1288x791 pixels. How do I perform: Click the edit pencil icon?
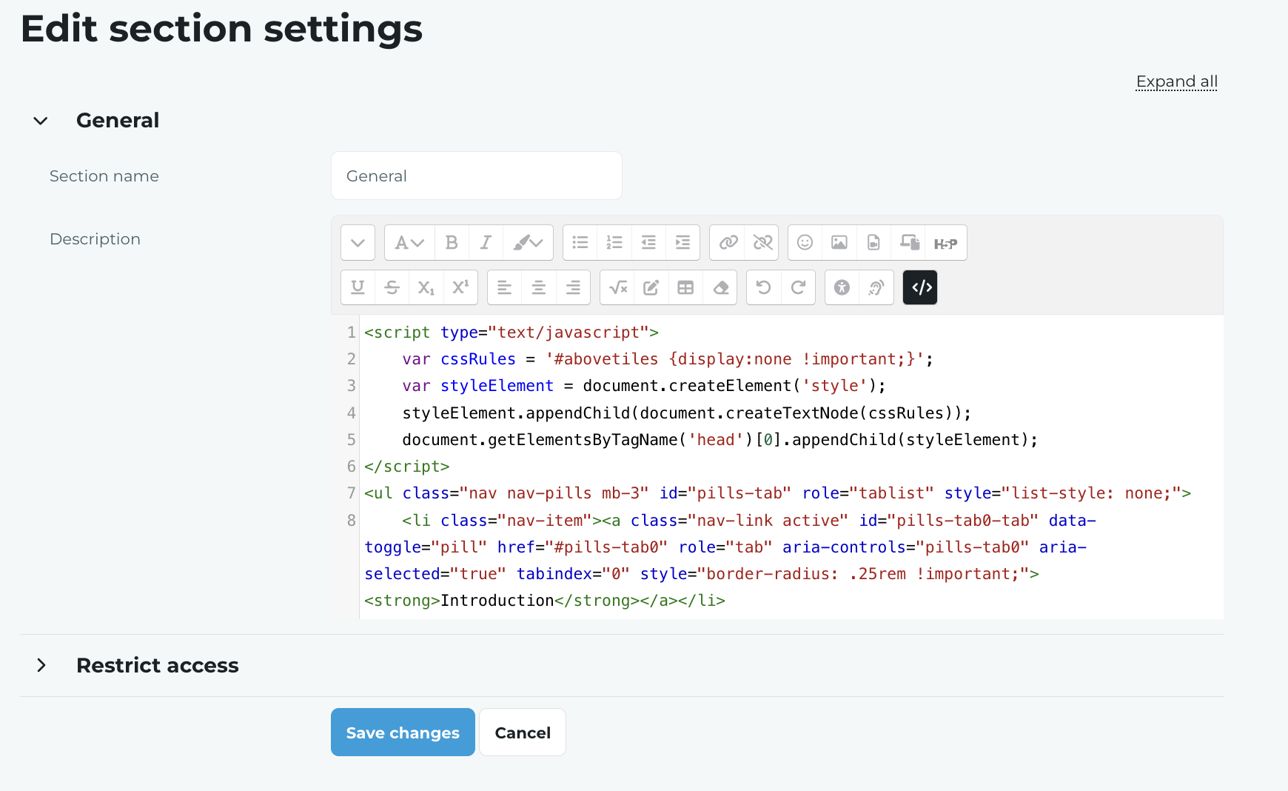[651, 287]
